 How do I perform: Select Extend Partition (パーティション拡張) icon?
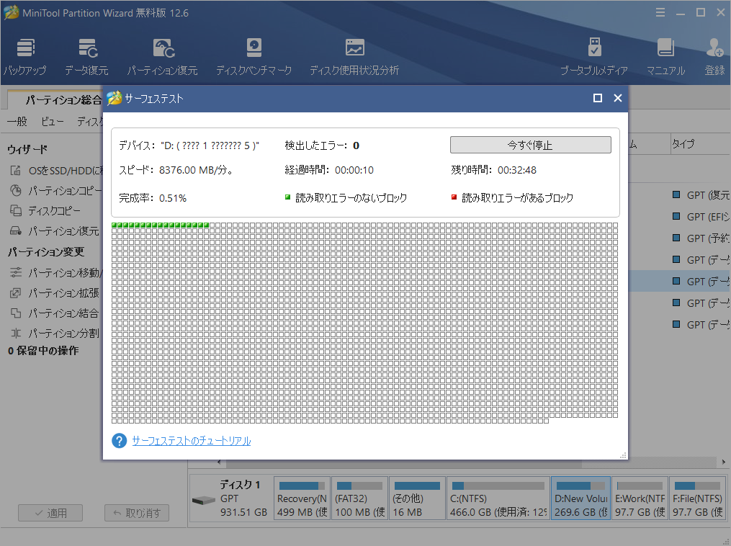coord(16,293)
